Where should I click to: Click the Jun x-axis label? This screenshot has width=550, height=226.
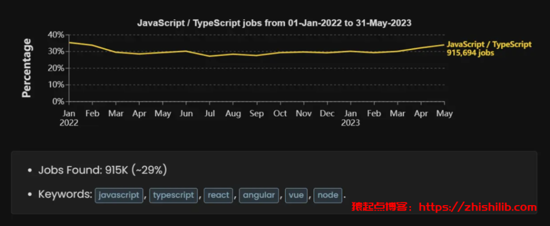pyautogui.click(x=186, y=114)
